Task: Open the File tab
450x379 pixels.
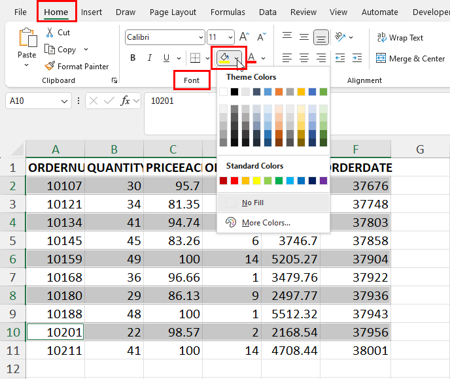Action: tap(20, 12)
